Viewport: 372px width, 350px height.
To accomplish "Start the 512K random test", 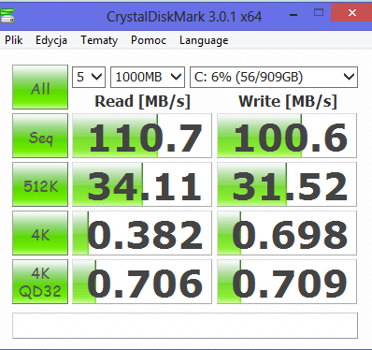I will 40,184.
